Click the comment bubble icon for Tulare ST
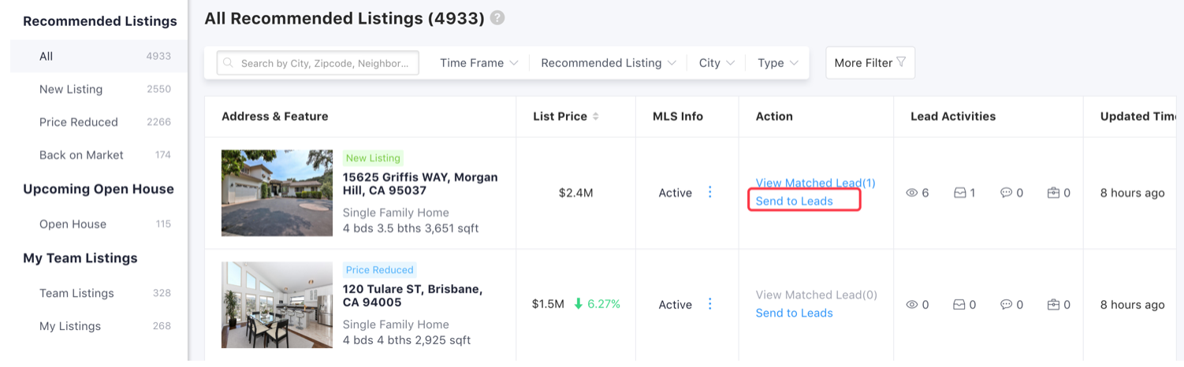 [x=1006, y=305]
